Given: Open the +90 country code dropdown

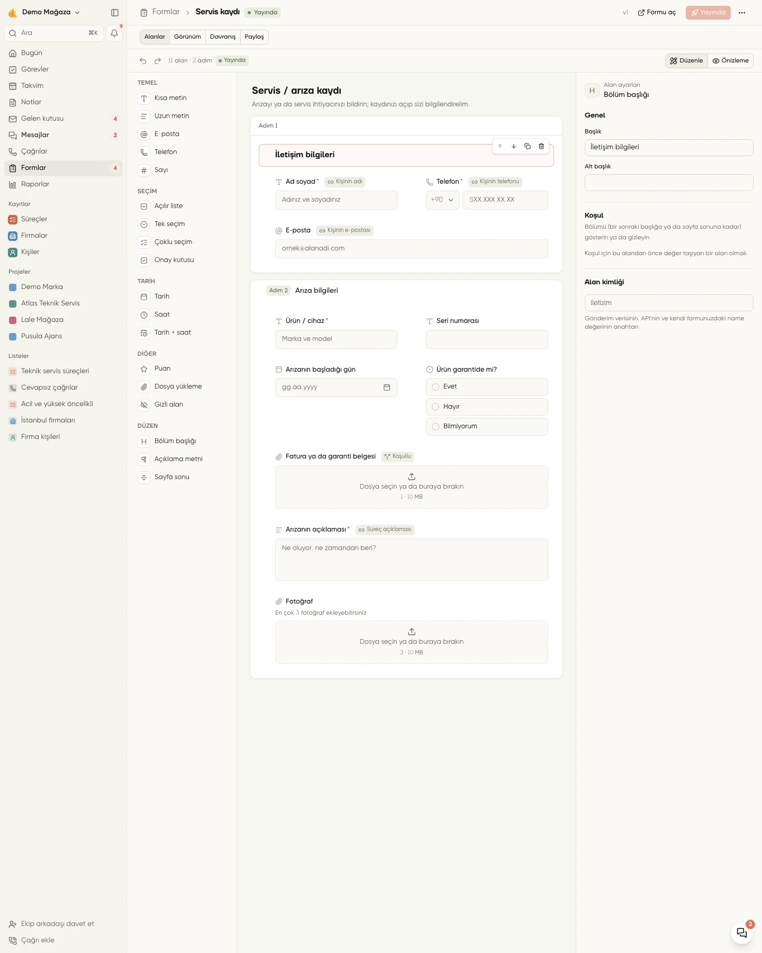Looking at the screenshot, I should coord(442,200).
